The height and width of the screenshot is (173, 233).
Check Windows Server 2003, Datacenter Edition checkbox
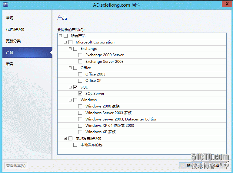[80, 119]
